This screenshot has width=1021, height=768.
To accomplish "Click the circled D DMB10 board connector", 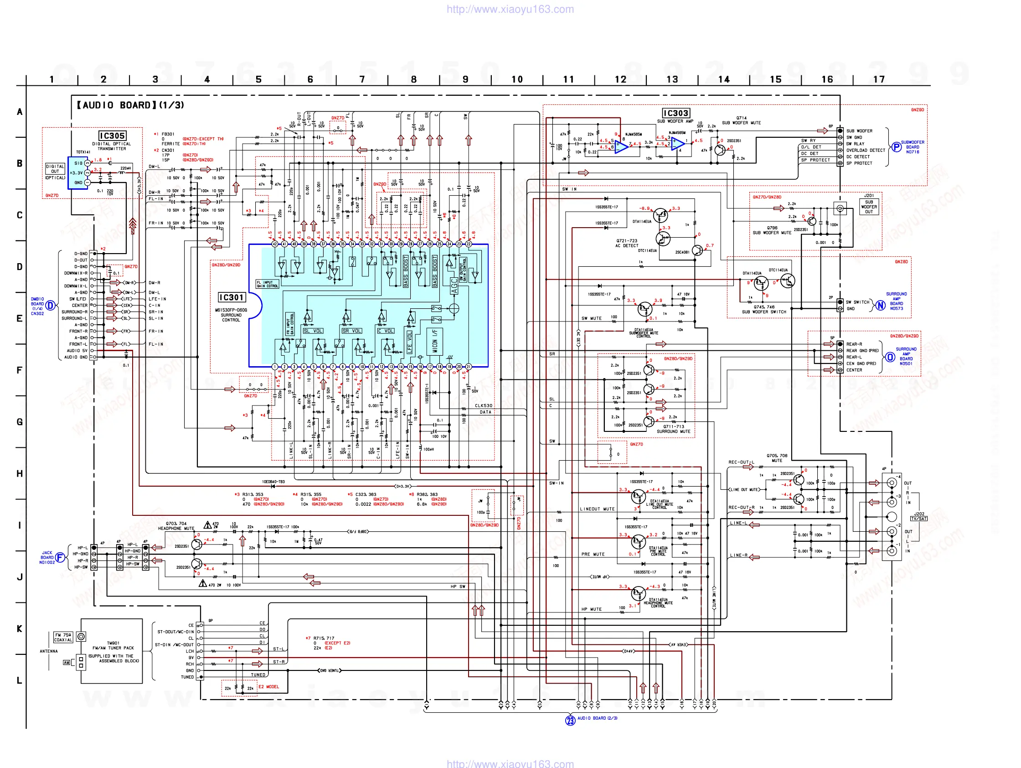I will pyautogui.click(x=50, y=305).
